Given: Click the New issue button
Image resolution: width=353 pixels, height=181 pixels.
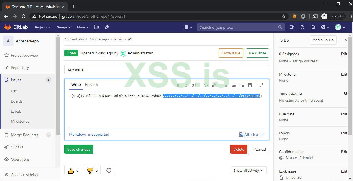Looking at the screenshot, I should (257, 53).
